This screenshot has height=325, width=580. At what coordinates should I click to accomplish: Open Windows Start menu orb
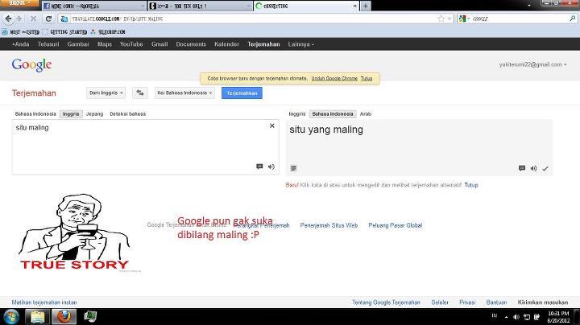click(11, 317)
